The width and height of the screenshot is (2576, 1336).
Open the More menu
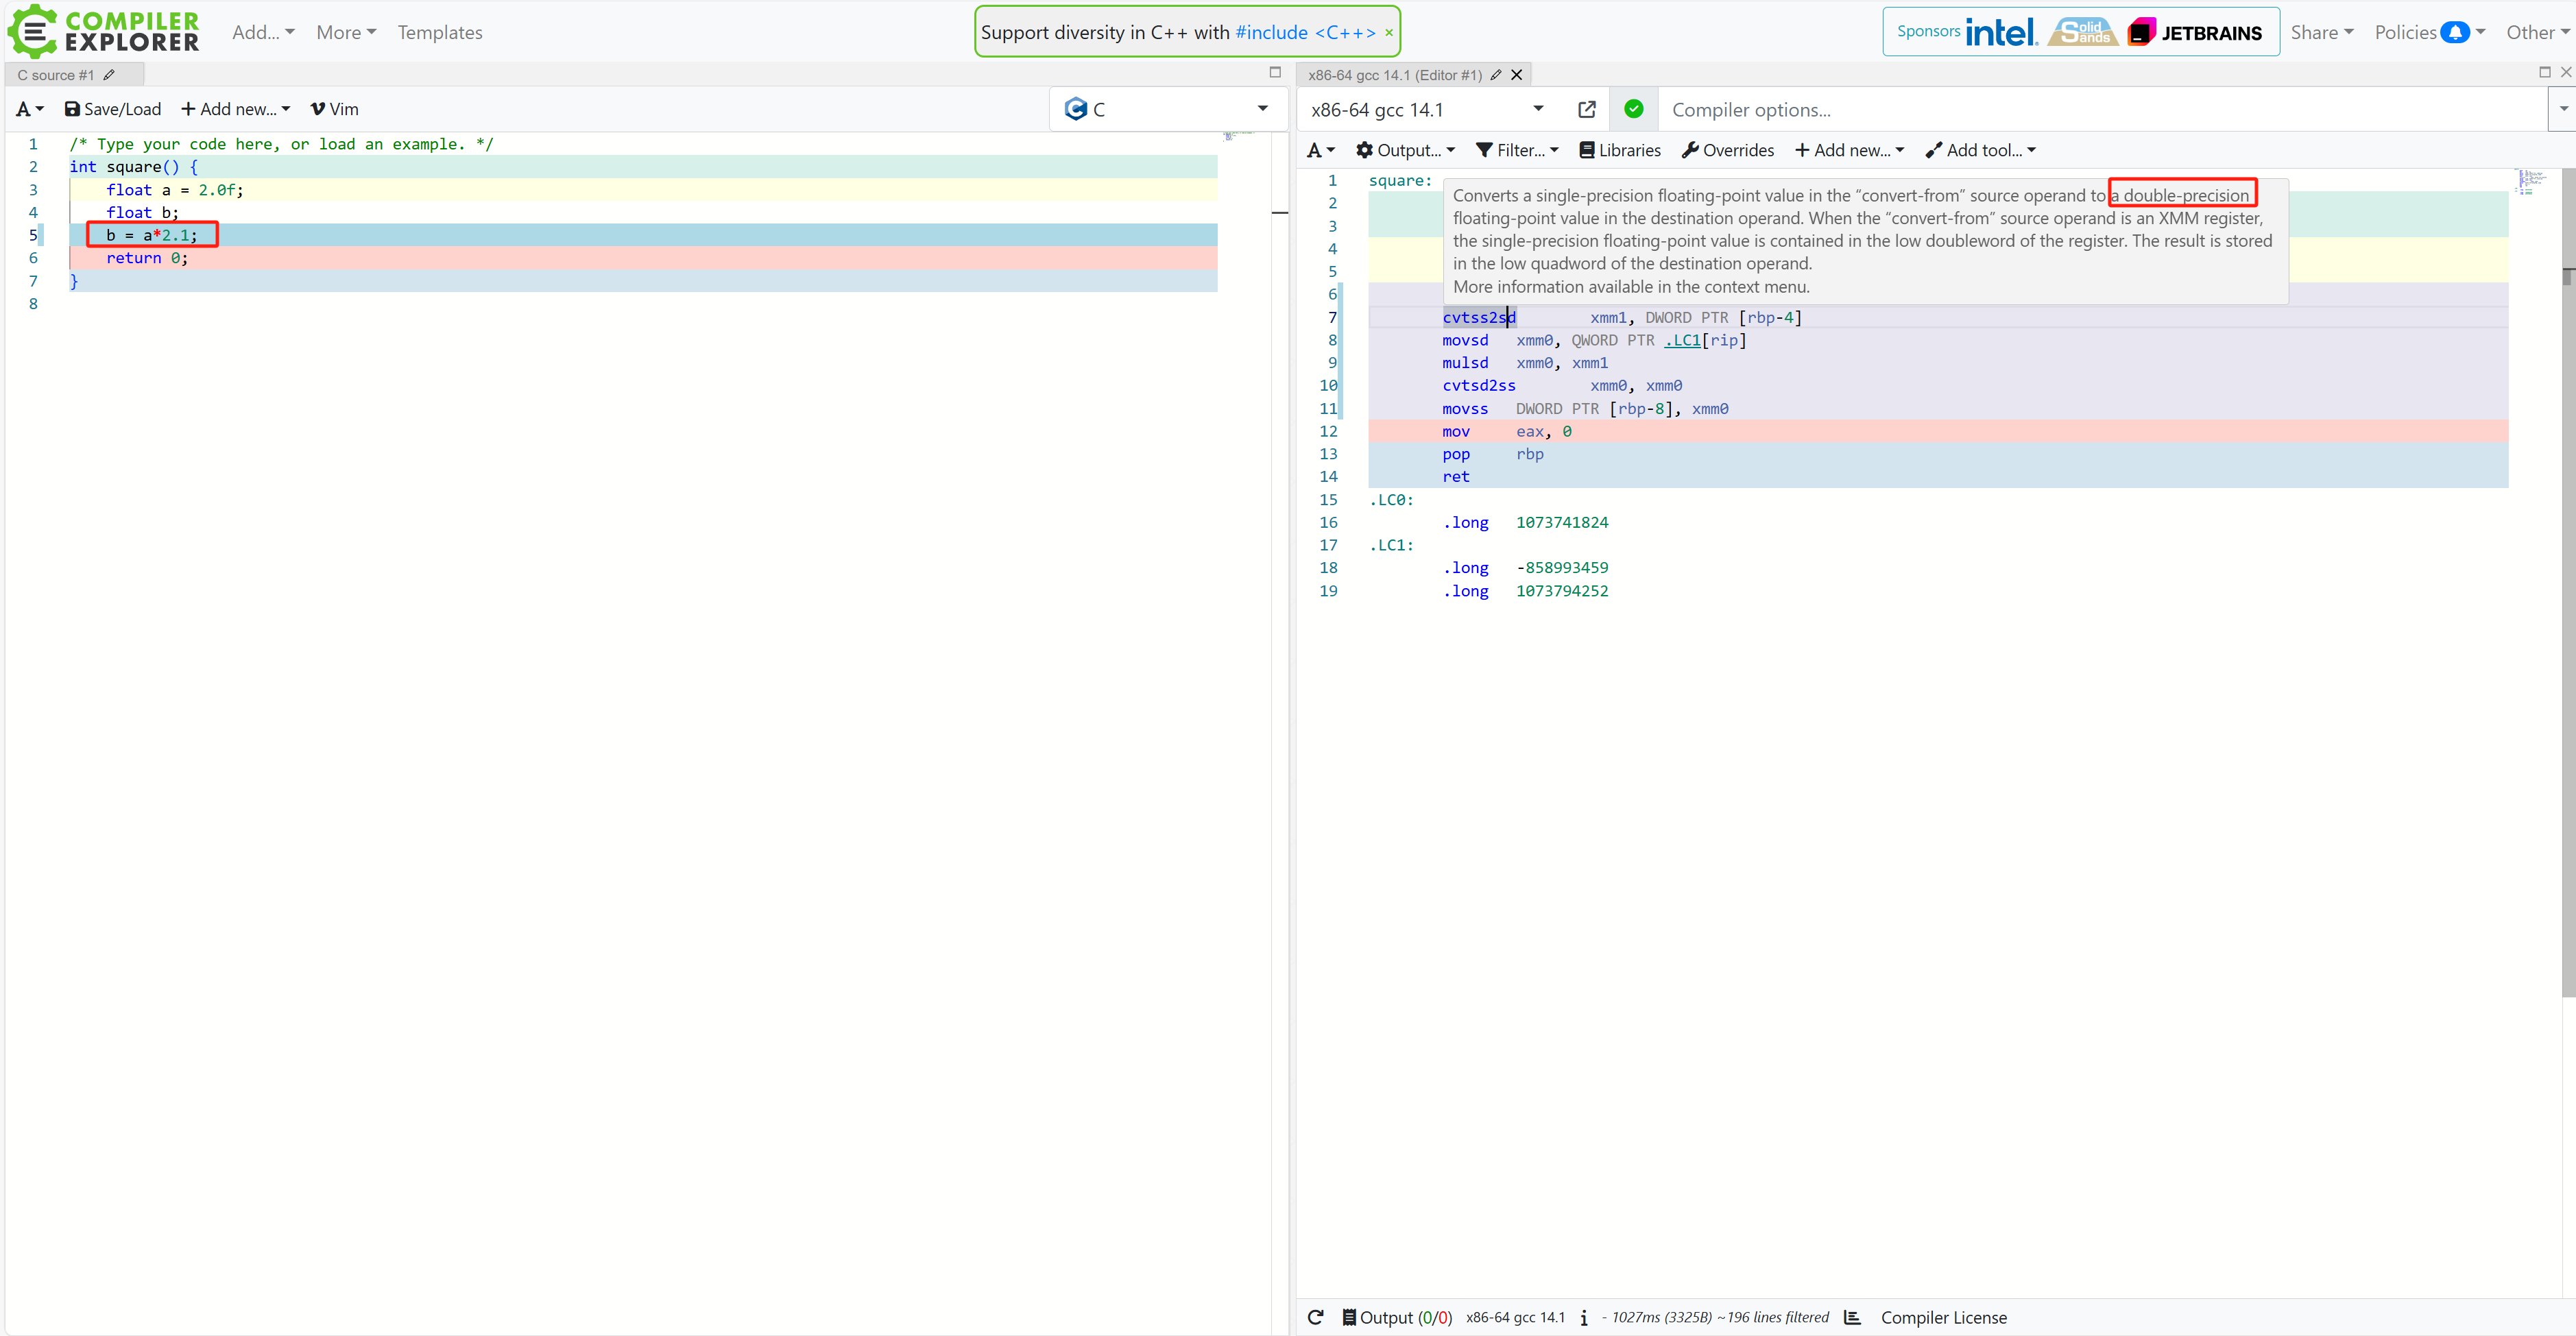click(x=346, y=32)
